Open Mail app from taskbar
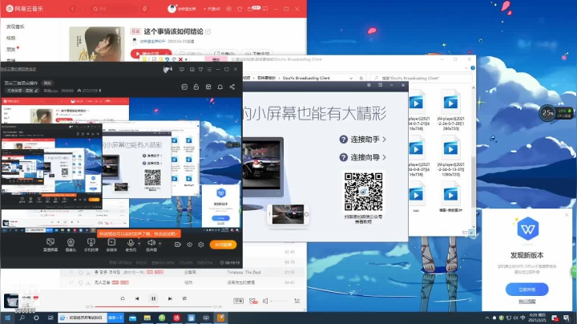This screenshot has height=324, width=577. click(132, 318)
